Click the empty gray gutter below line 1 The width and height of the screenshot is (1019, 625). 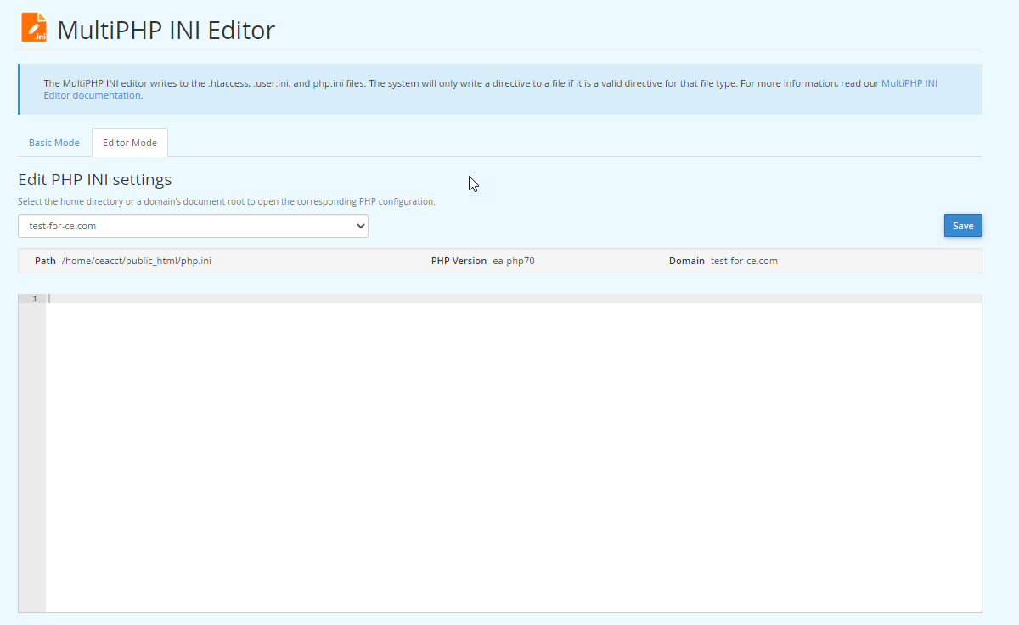(31, 459)
